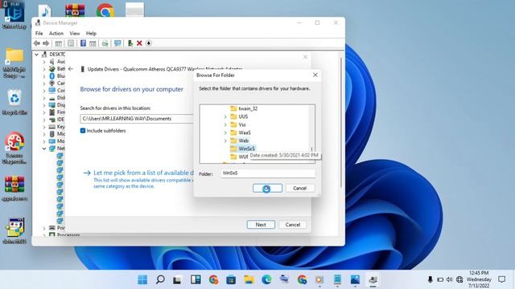Expand the Vss folder node
Viewport: 515px width, 289px height.
coord(225,124)
